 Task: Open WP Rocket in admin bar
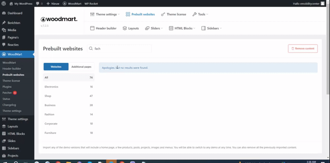tap(91, 4)
